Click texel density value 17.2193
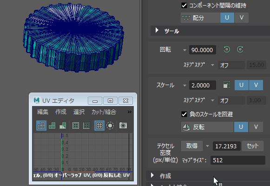Screen dimensions: 270x186 [x=226, y=146]
